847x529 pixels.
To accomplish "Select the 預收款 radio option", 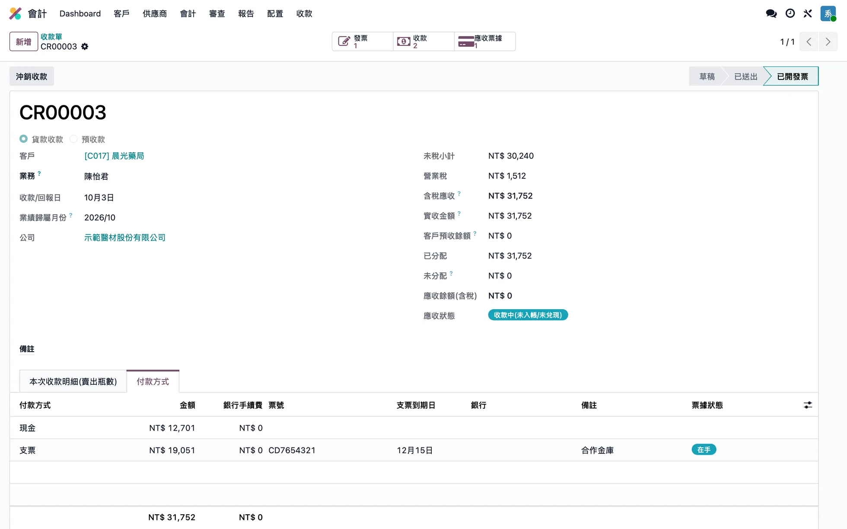I will click(x=73, y=139).
